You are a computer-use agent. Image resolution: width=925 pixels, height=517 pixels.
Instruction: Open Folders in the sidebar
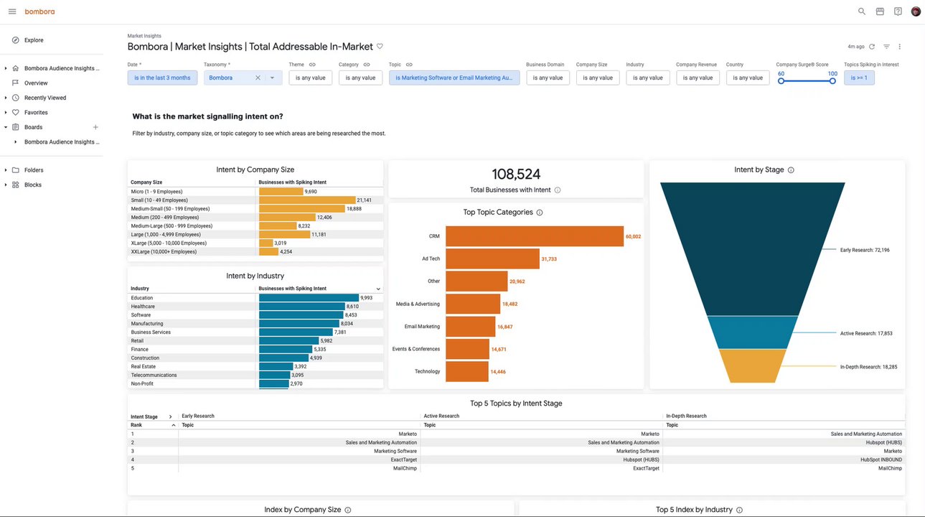point(34,170)
